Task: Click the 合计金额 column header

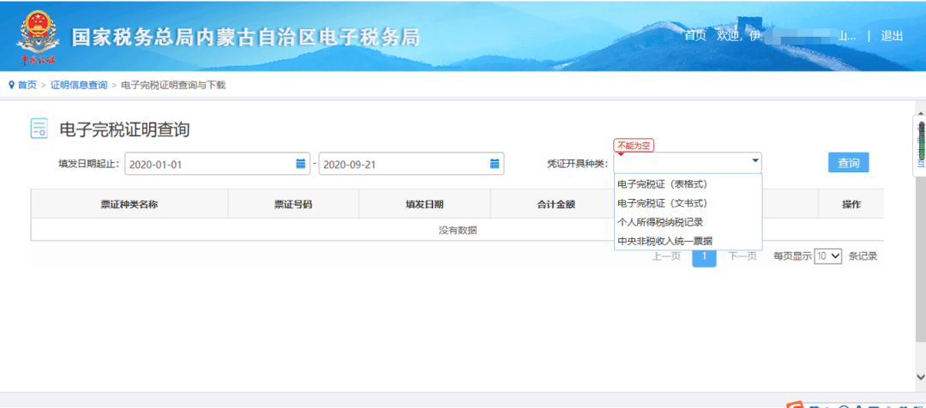Action: [x=556, y=204]
